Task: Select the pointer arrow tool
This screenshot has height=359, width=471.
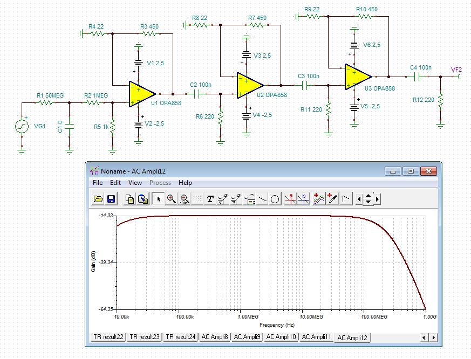Action: click(158, 199)
